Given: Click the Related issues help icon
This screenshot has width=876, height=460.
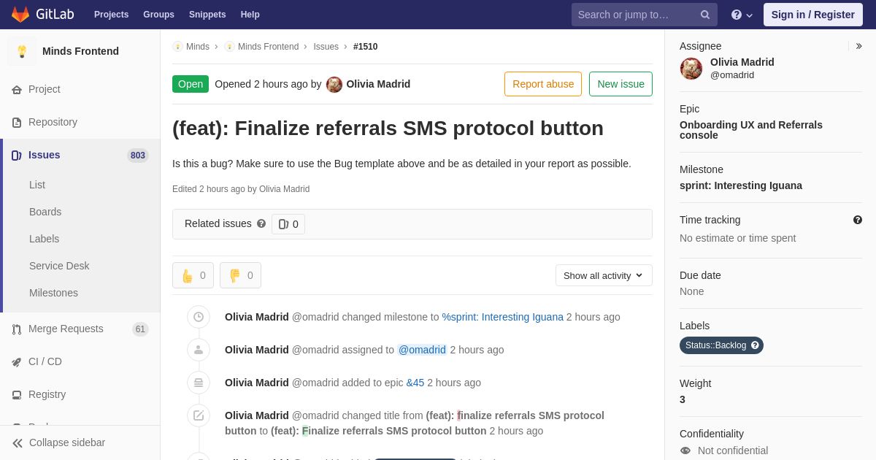Looking at the screenshot, I should click(x=261, y=224).
